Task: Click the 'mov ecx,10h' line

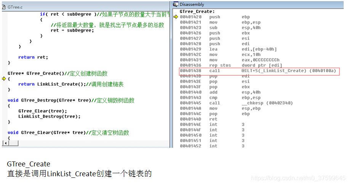Action: point(220,55)
